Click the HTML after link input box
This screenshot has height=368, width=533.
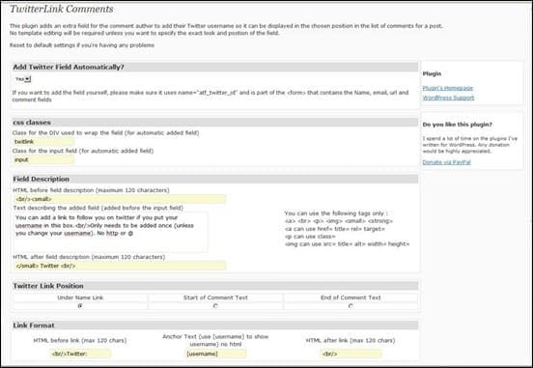click(351, 354)
